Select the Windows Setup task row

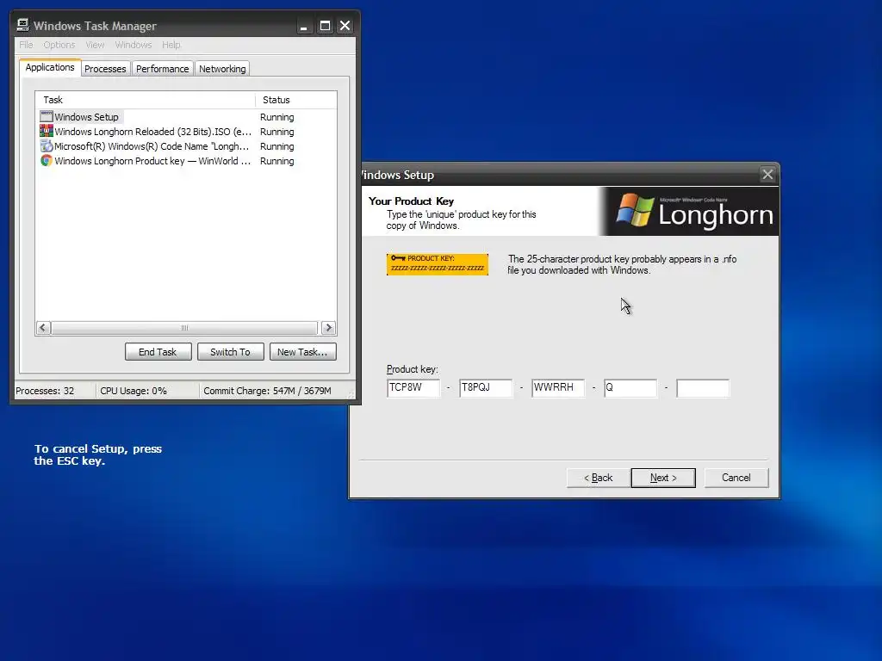186,117
